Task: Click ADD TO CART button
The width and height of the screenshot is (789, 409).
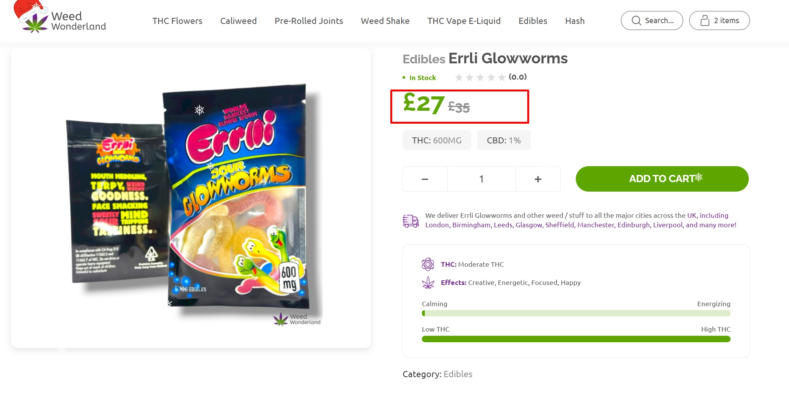Action: [x=662, y=179]
